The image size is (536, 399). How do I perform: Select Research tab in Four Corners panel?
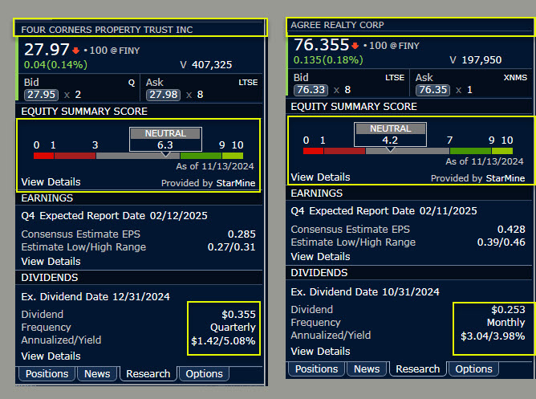click(148, 373)
